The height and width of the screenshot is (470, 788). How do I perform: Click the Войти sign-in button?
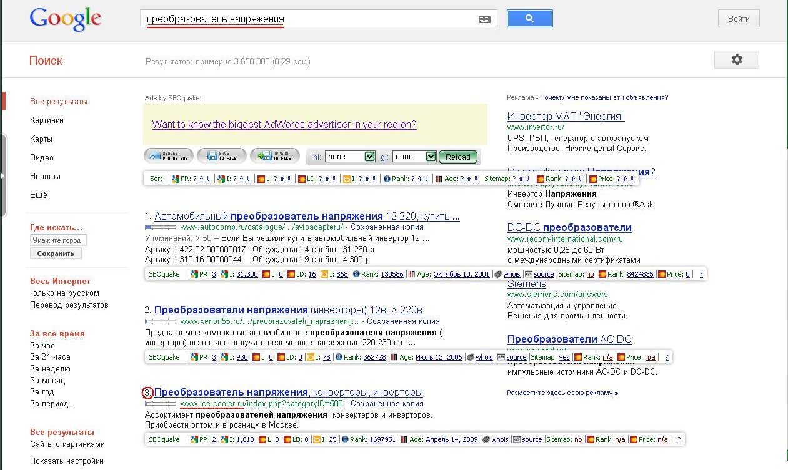point(739,19)
